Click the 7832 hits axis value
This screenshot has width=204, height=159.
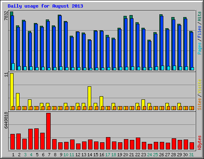[6, 16]
